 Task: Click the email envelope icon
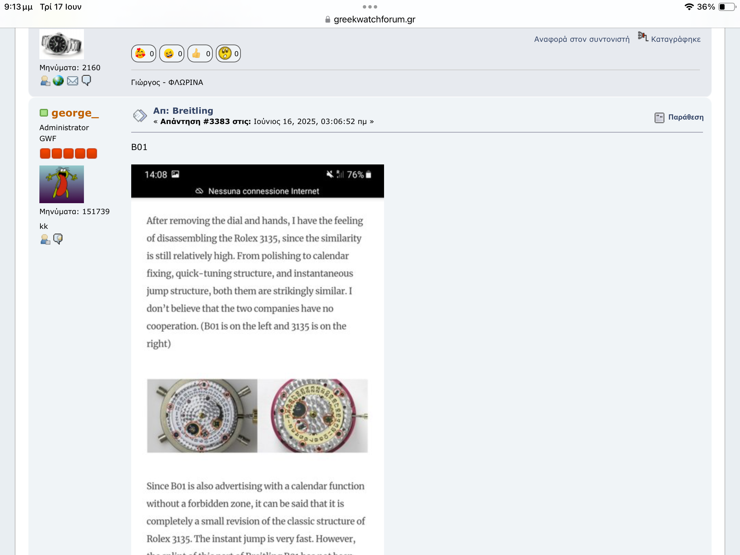pyautogui.click(x=72, y=81)
